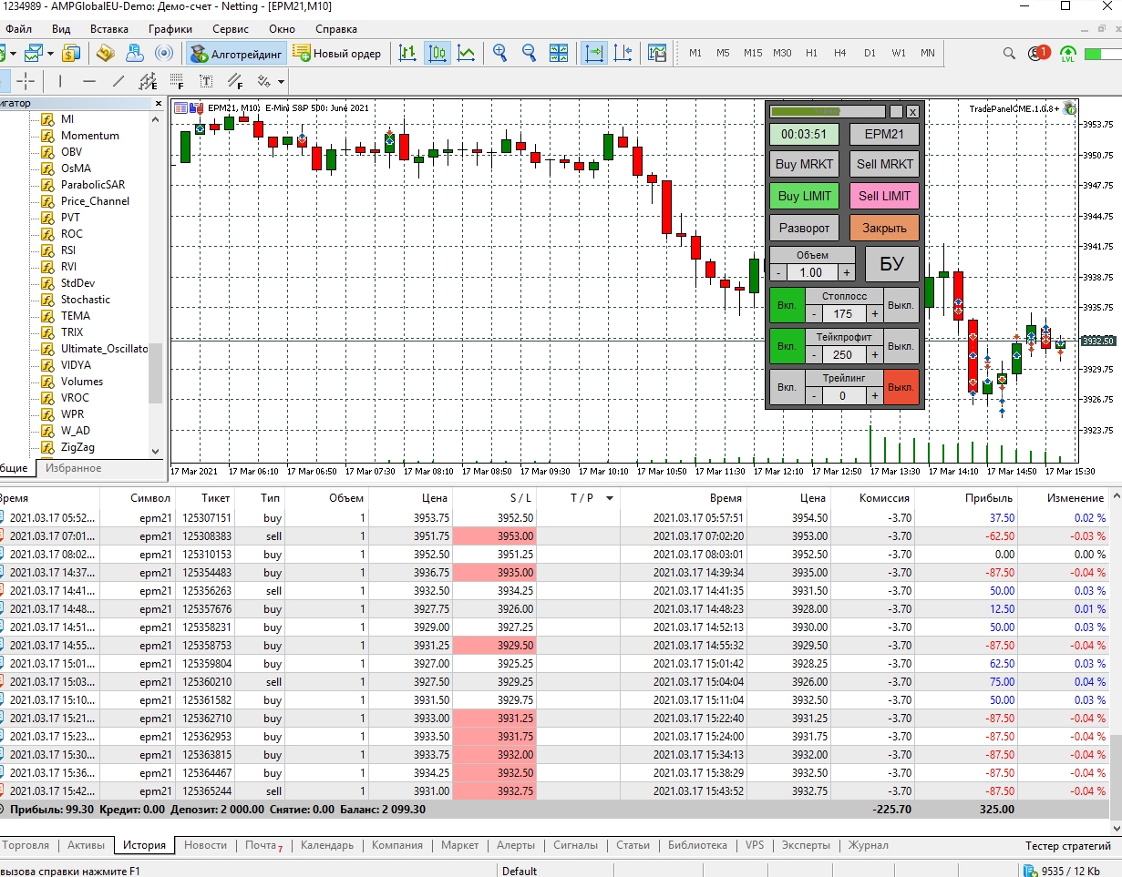Zoom out on the chart
Screen dimensions: 1122x877
point(529,54)
